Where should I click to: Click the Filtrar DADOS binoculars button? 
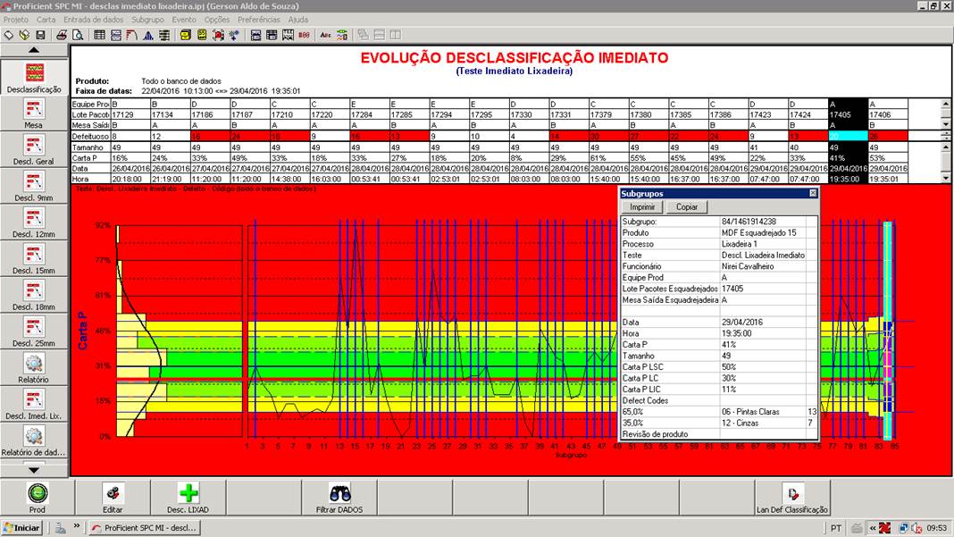tap(339, 498)
